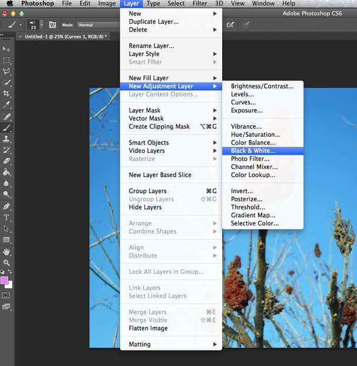357x366 pixels.
Task: Choose Gradient Map adjustment layer
Action: [x=263, y=215]
